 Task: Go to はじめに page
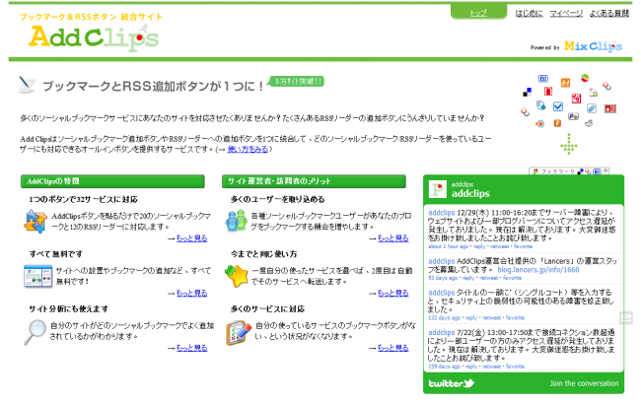[529, 14]
